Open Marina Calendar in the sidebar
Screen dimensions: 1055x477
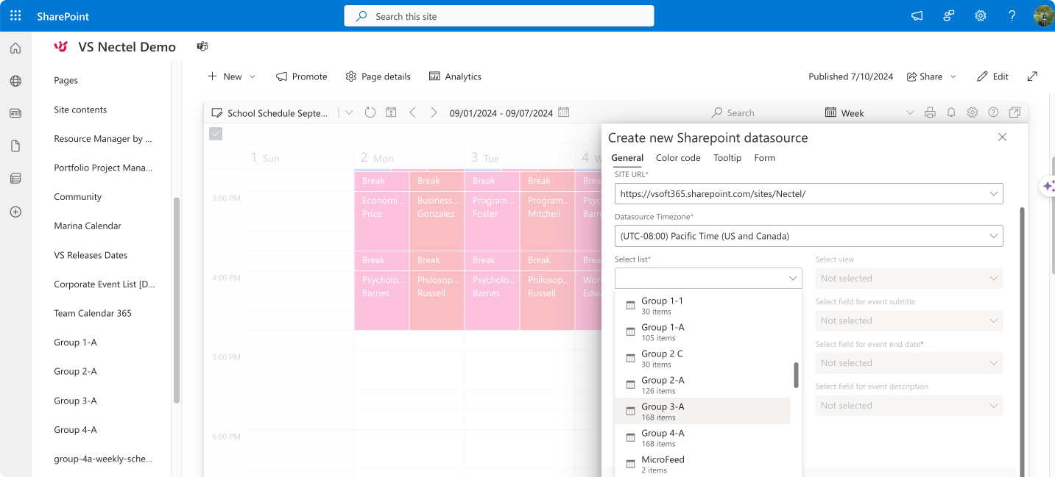point(88,226)
